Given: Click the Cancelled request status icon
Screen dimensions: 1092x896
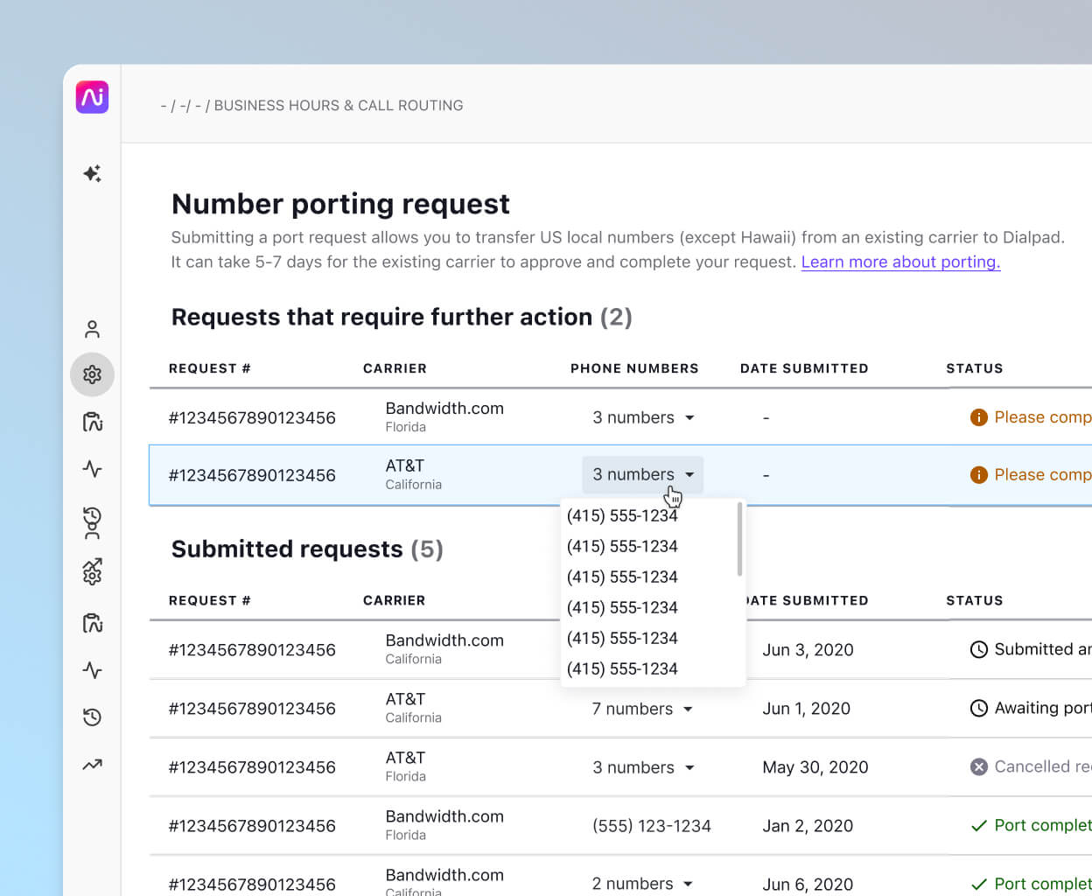Looking at the screenshot, I should pyautogui.click(x=978, y=766).
